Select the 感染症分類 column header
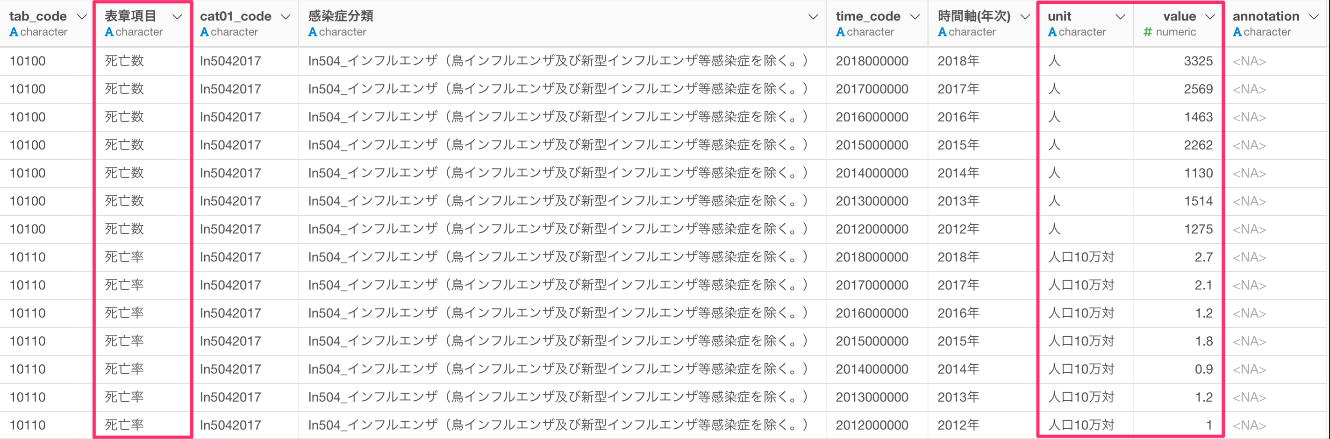The image size is (1330, 439). click(562, 23)
